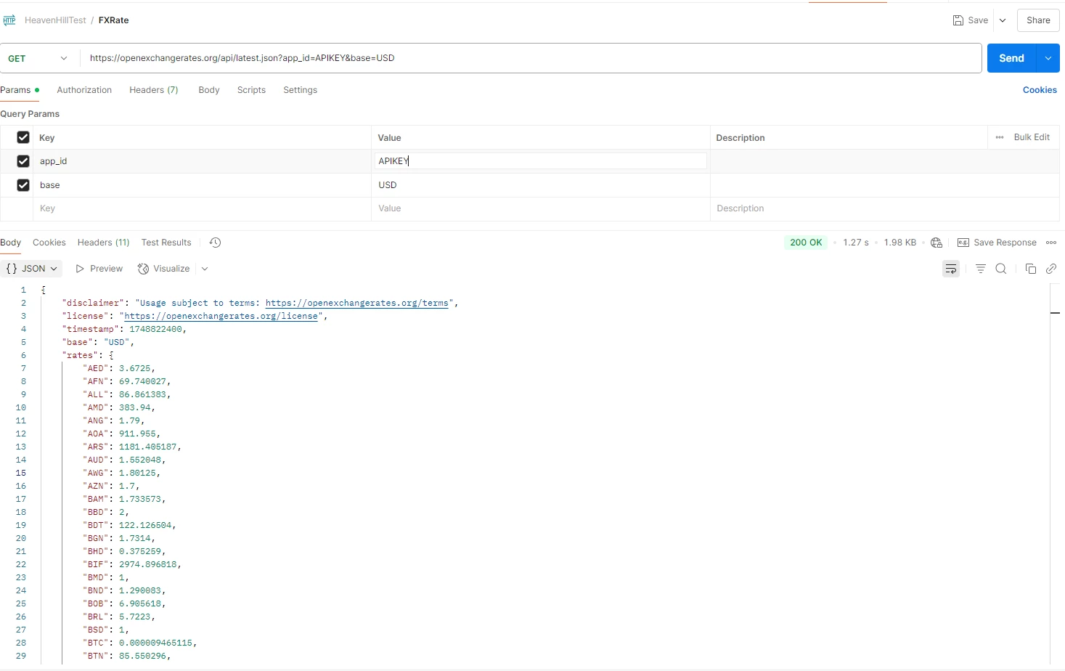This screenshot has height=671, width=1065.
Task: Uncheck the base parameter checkbox
Action: point(23,185)
